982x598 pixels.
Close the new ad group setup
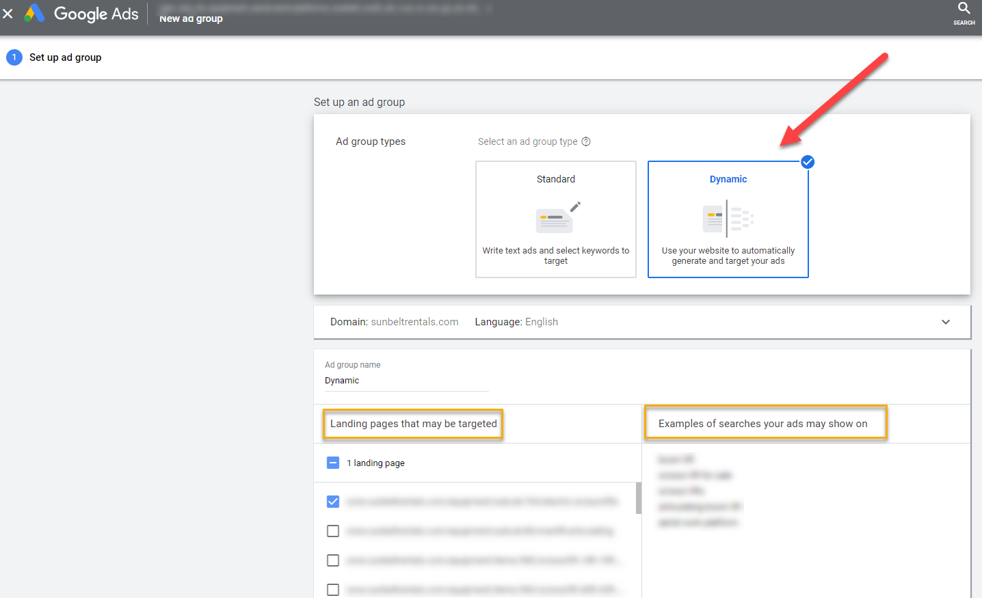[8, 14]
